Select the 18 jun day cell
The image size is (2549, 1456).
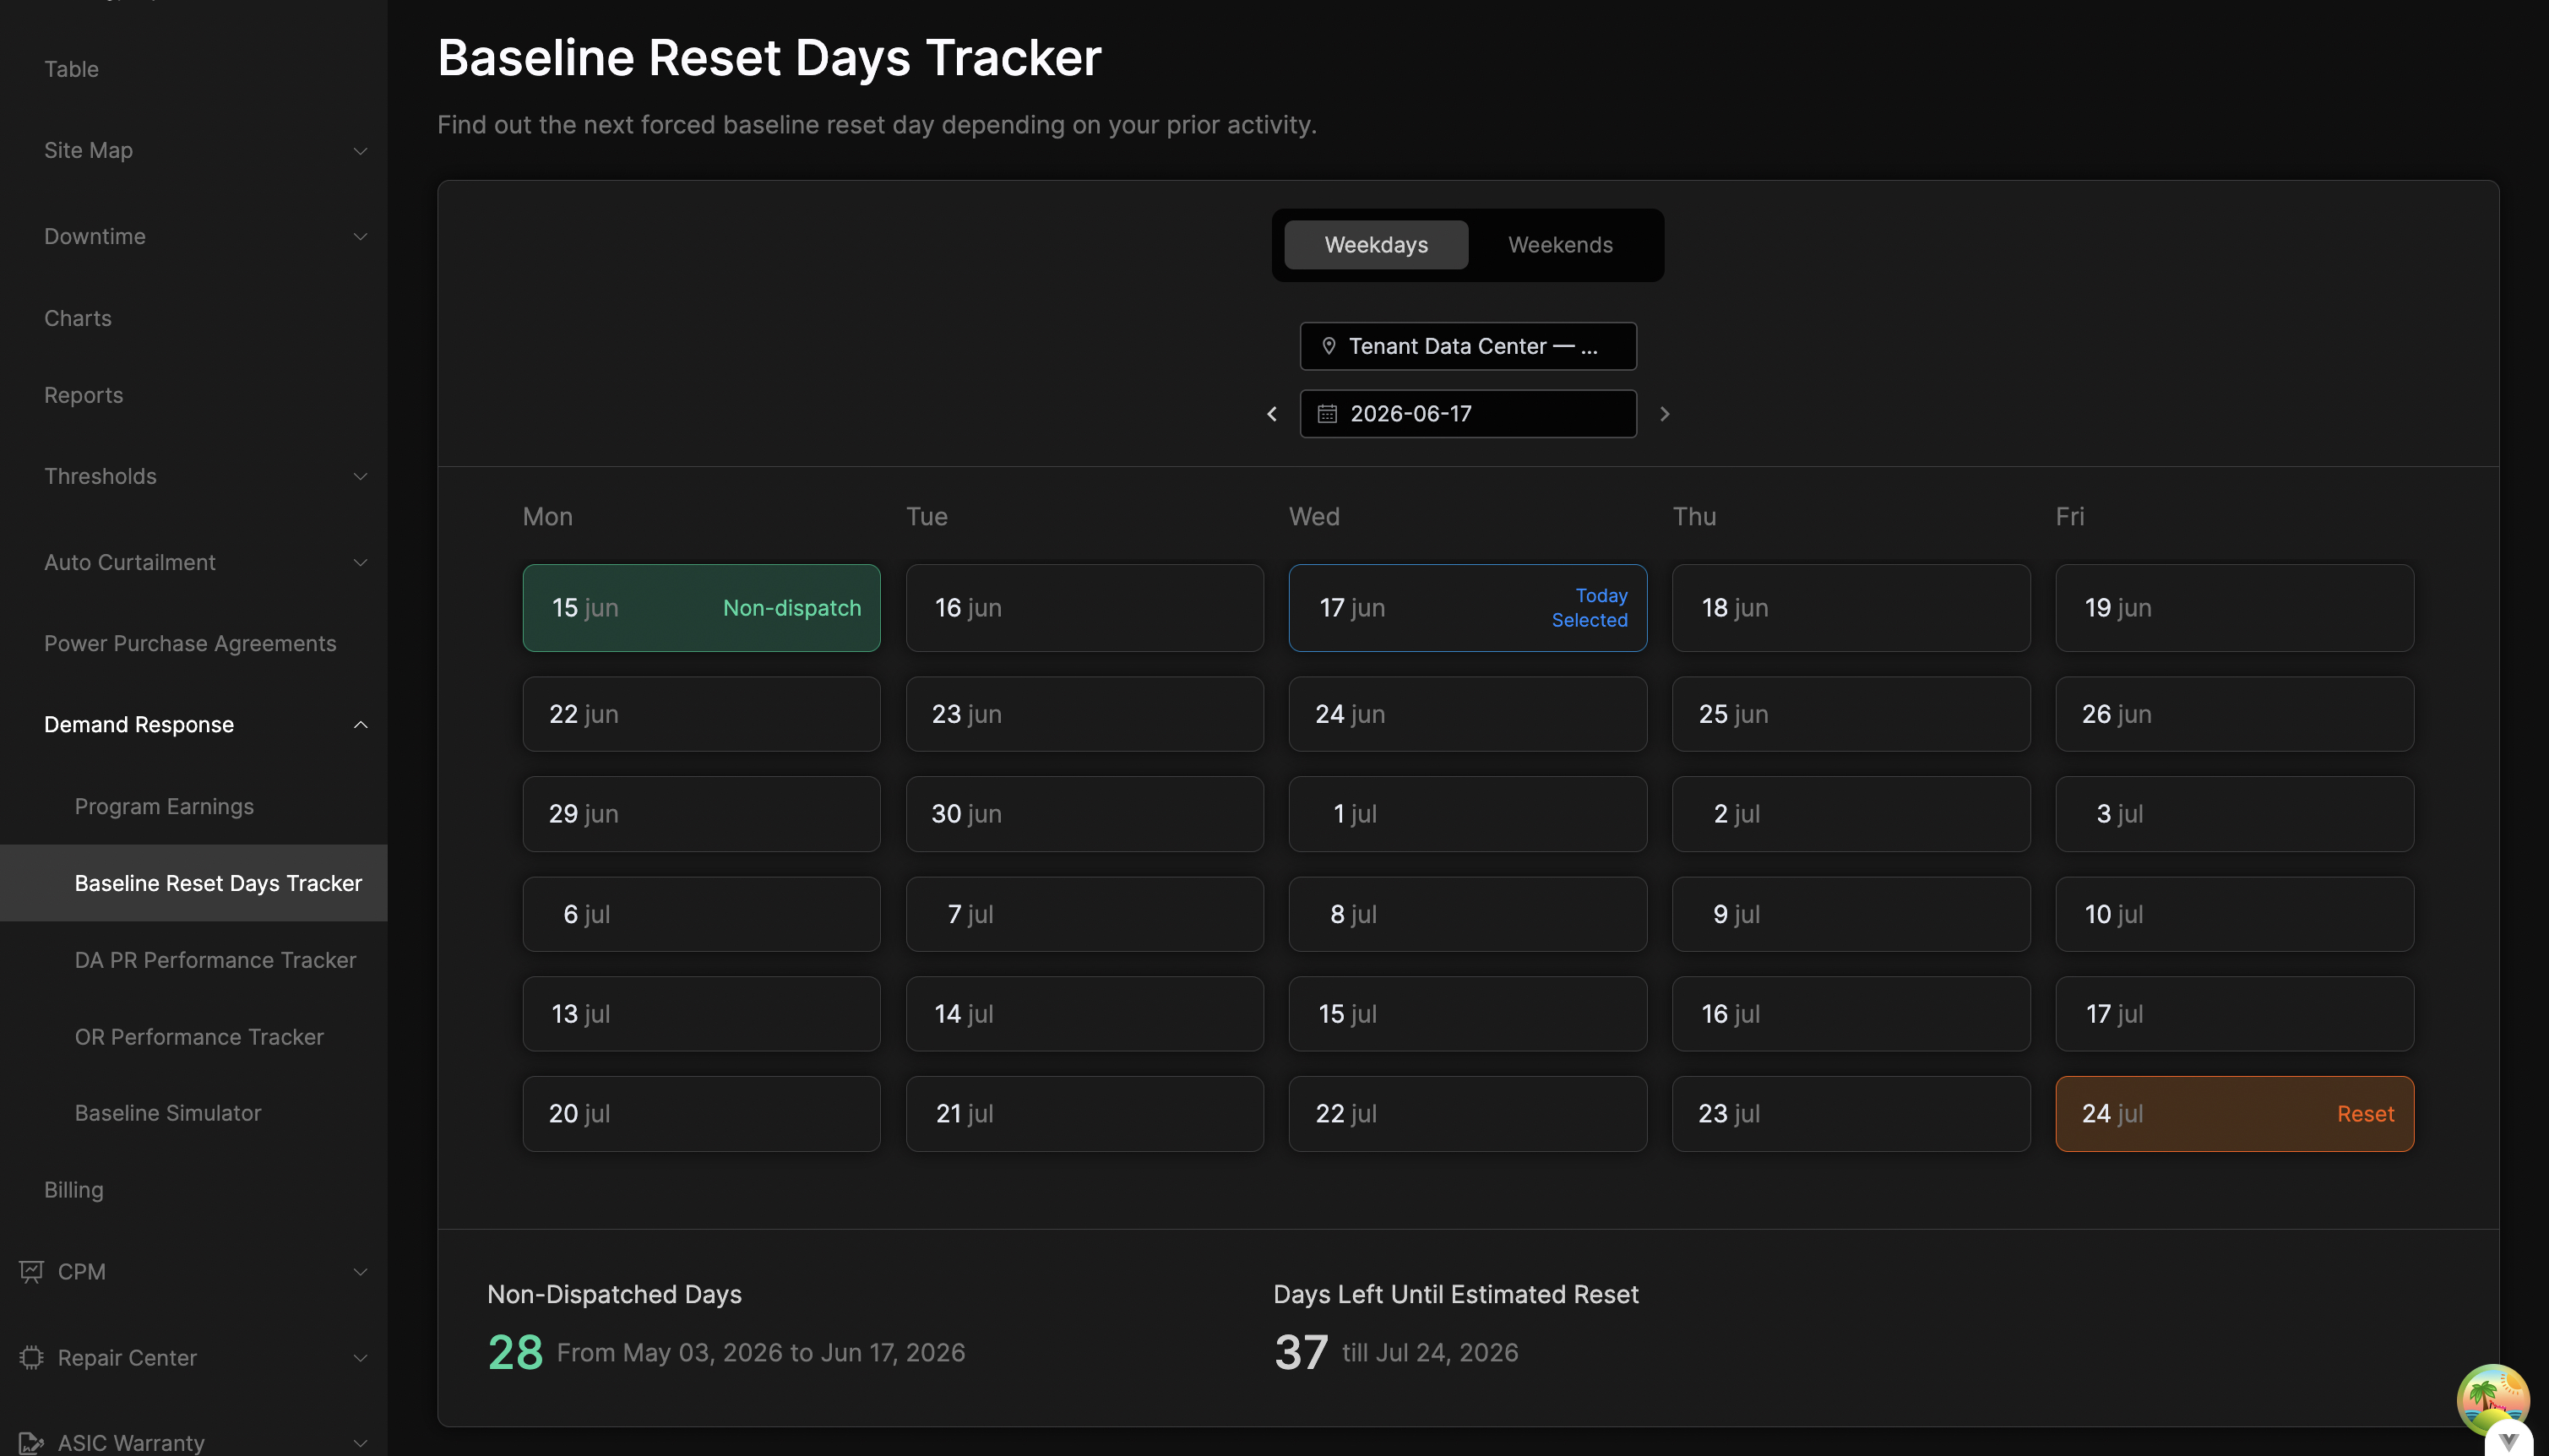(1851, 608)
